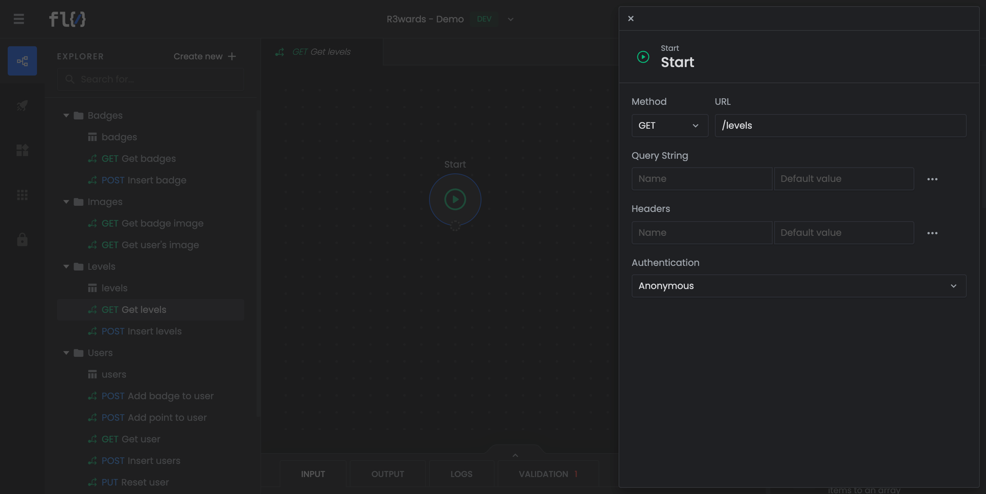Open POST Insert badge flow
Screen dimensions: 986x494
[x=144, y=180]
